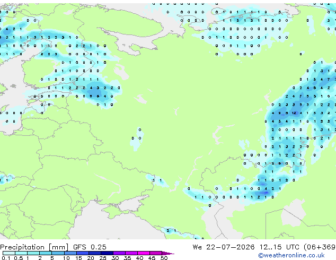Screen dimensions: 336x260
Task: Select the 45–50 mm legend color swatch
Action: pos(156,253)
